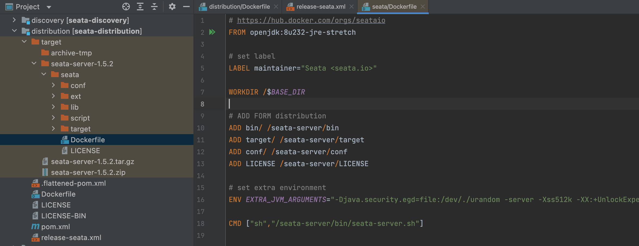The image size is (639, 246).
Task: Click the Docker file icon on seata/Dockerfile tab
Action: pyautogui.click(x=366, y=7)
